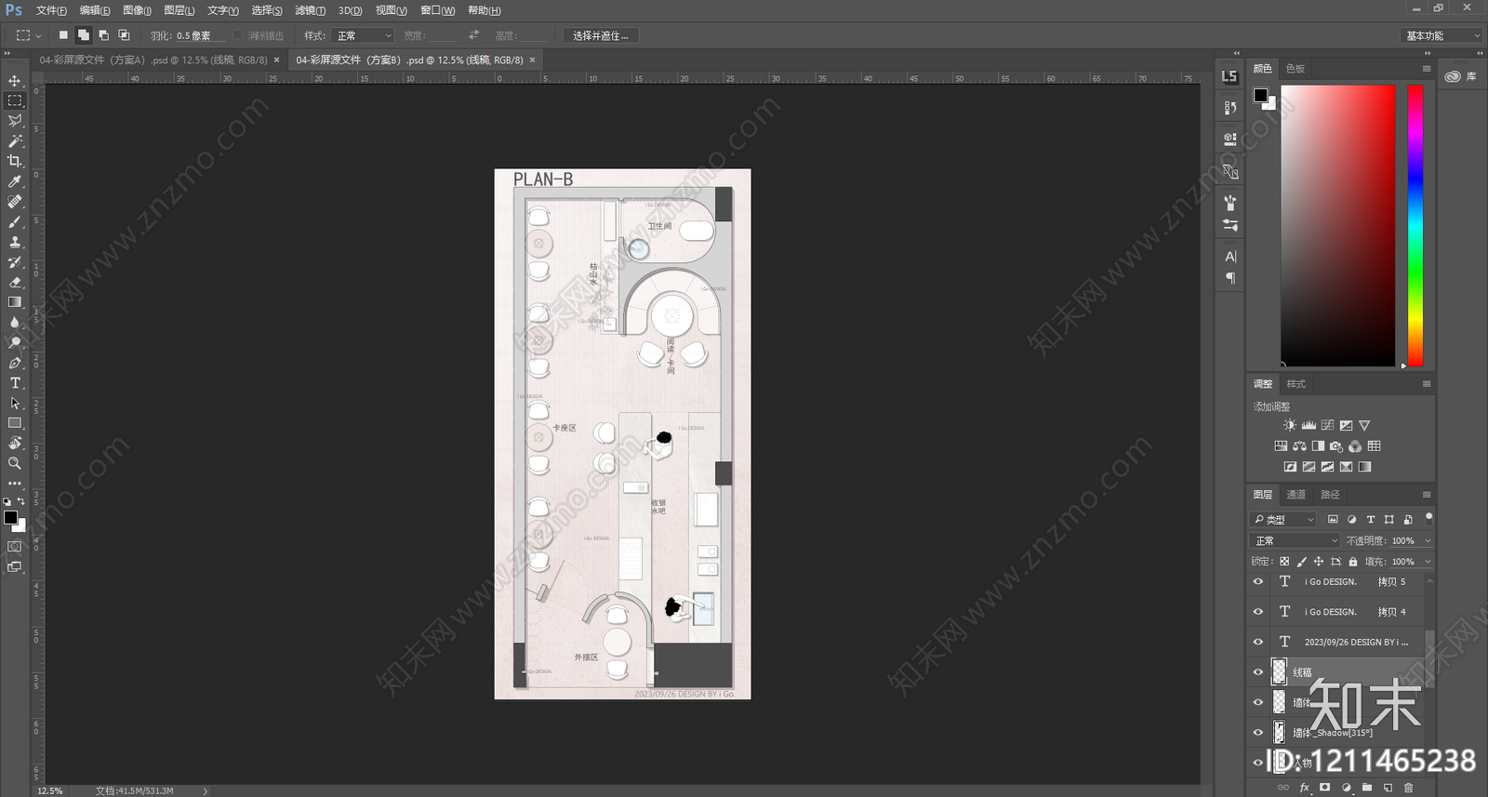
Task: Open the 图层 menu in menu bar
Action: click(179, 10)
